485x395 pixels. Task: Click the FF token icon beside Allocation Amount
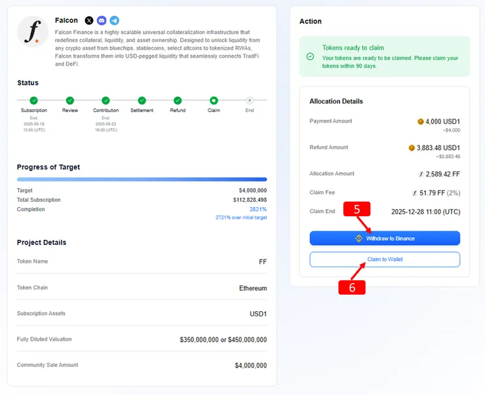tap(421, 174)
